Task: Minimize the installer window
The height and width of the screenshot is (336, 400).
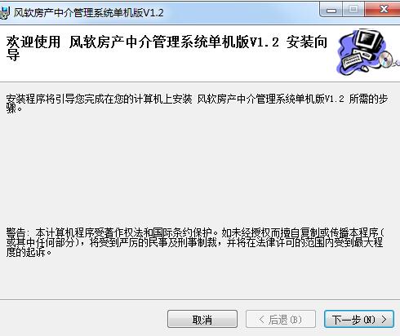Action: coord(331,11)
